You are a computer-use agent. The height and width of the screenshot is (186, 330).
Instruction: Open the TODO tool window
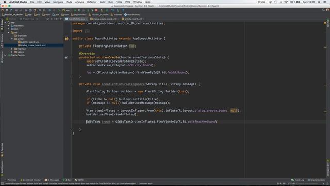[79, 180]
